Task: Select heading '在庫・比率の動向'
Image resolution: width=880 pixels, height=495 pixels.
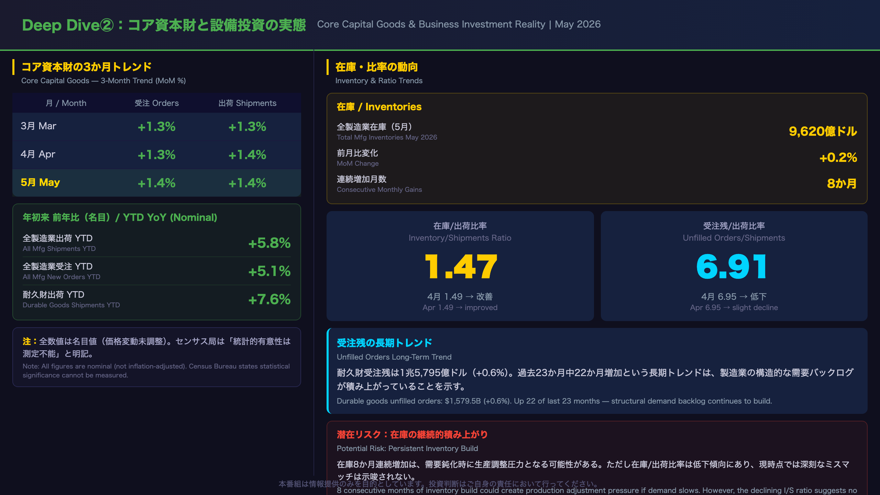Action: point(377,67)
